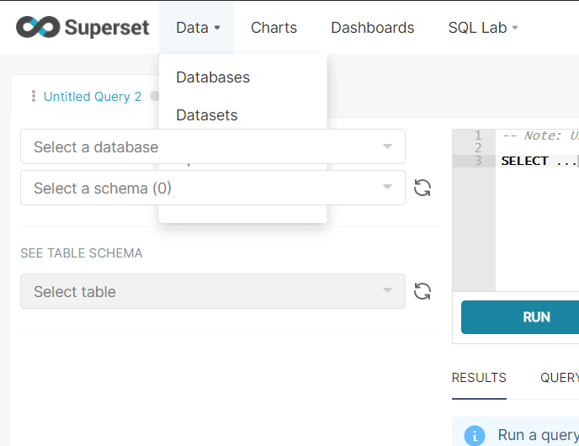This screenshot has height=446, width=579.
Task: Expand the SQL Lab menu
Action: (483, 28)
